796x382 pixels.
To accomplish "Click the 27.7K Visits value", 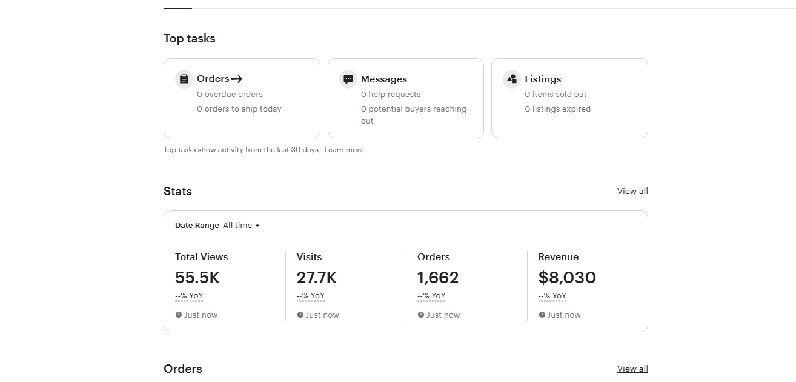I will (317, 278).
